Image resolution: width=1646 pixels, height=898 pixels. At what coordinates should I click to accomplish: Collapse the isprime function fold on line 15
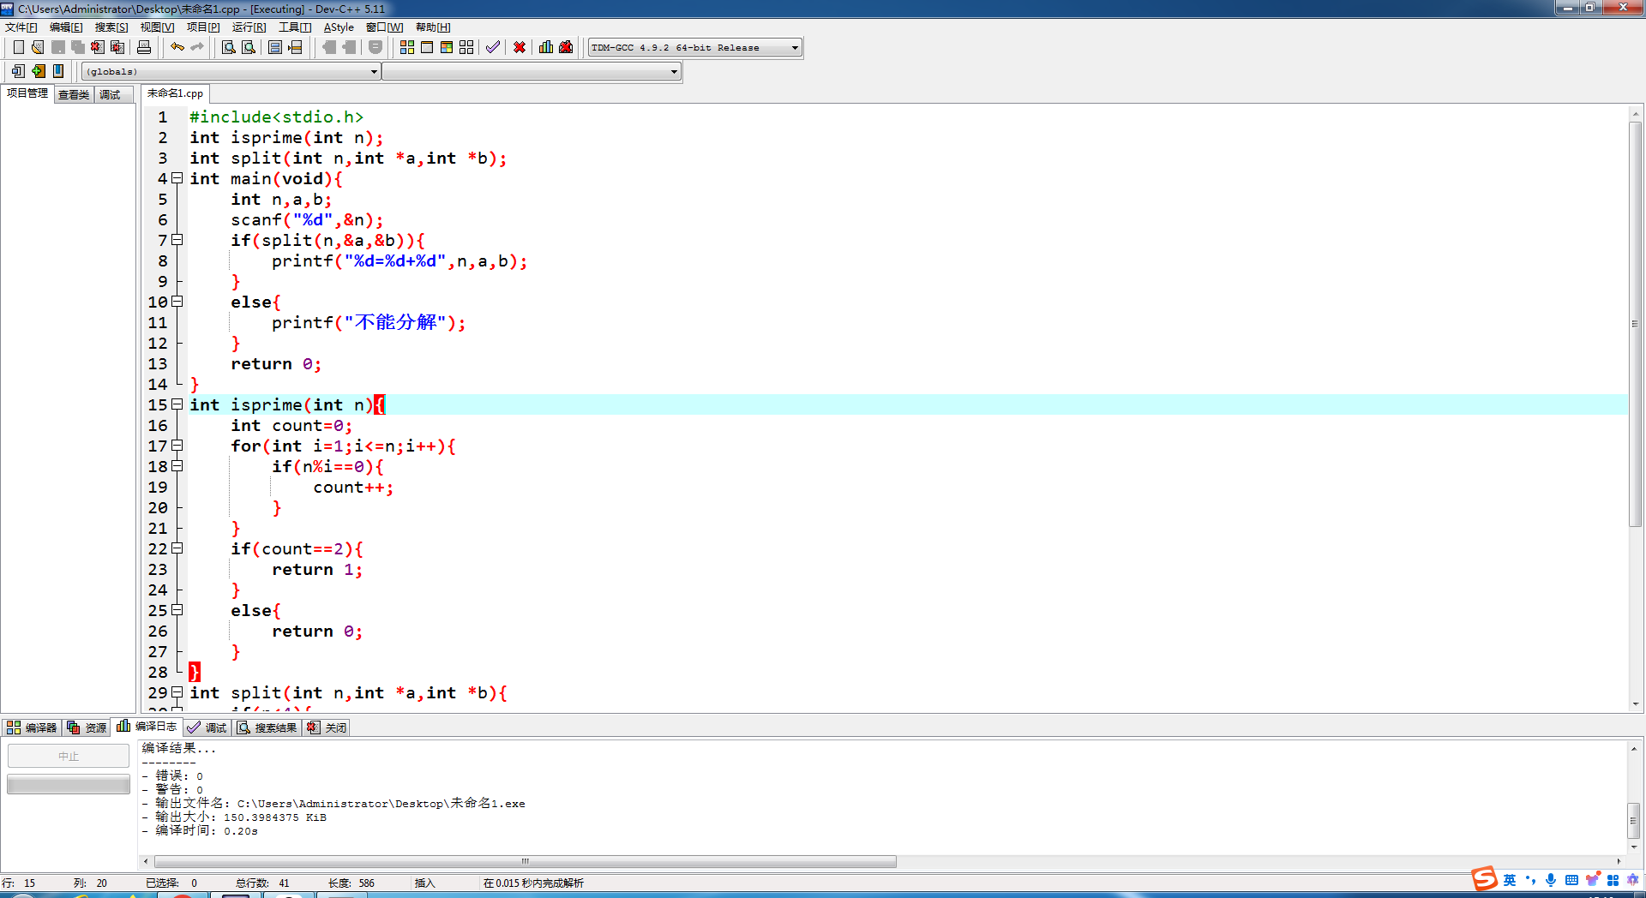click(177, 404)
